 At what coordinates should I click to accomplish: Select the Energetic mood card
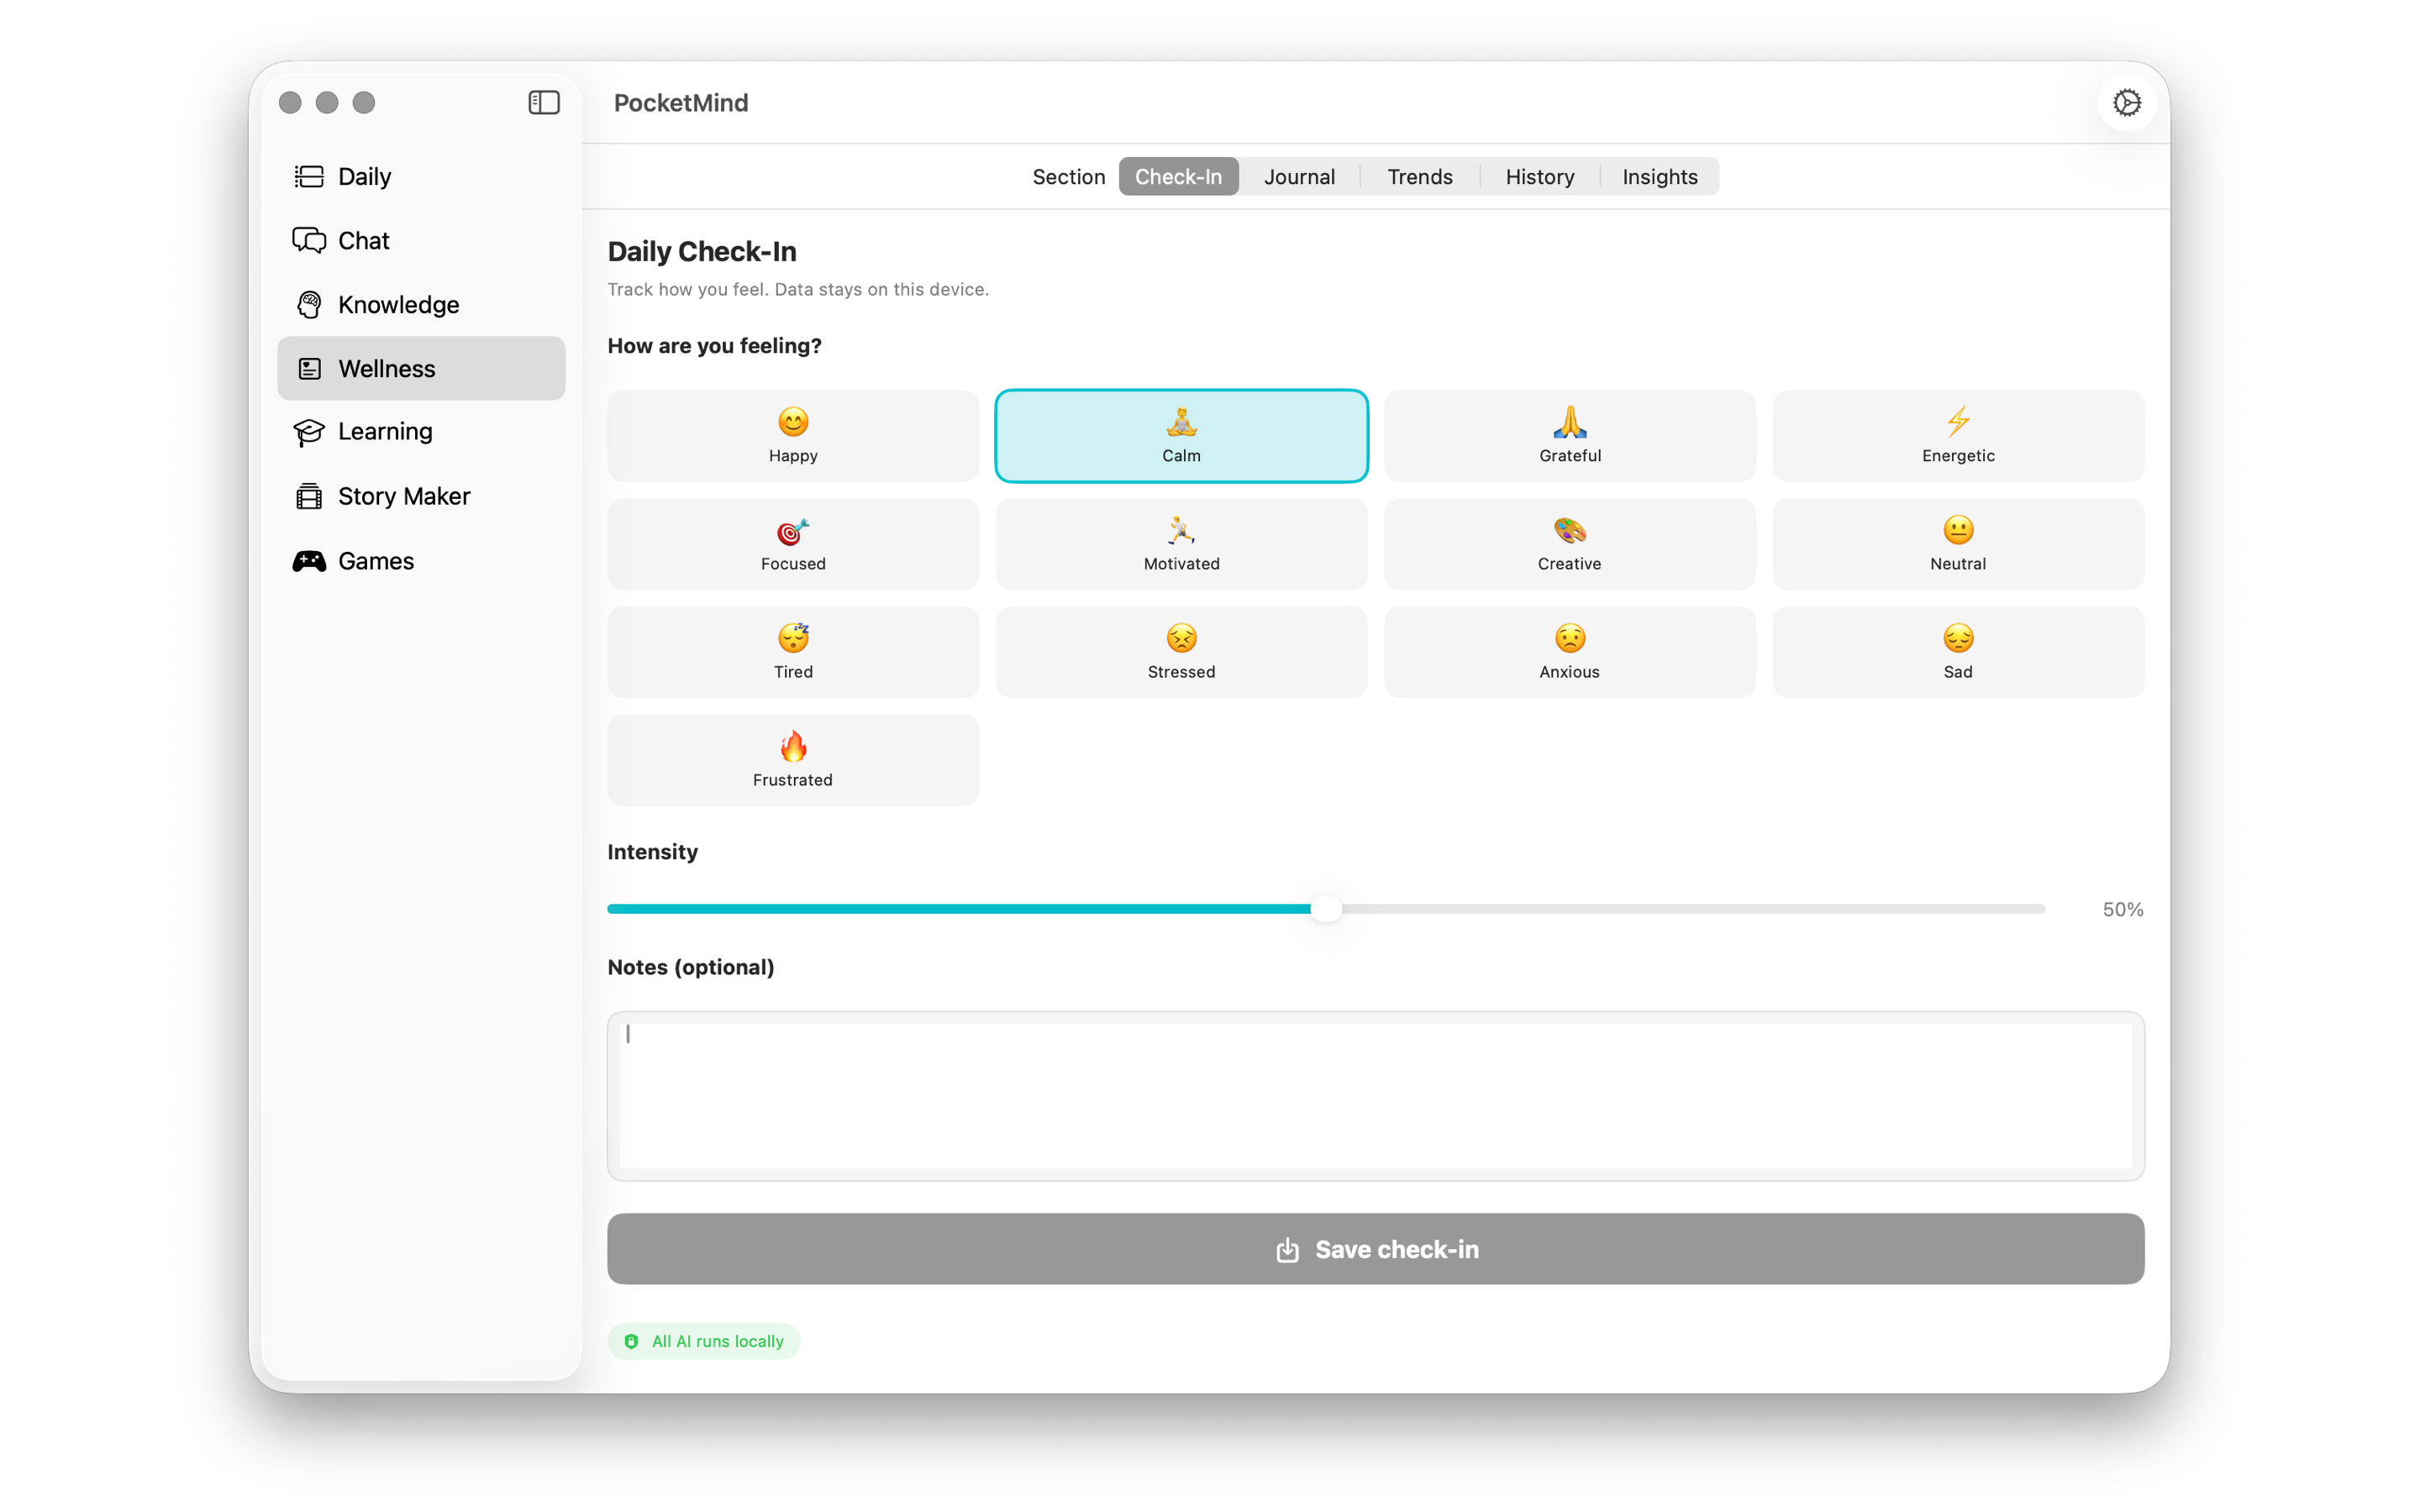[1958, 436]
